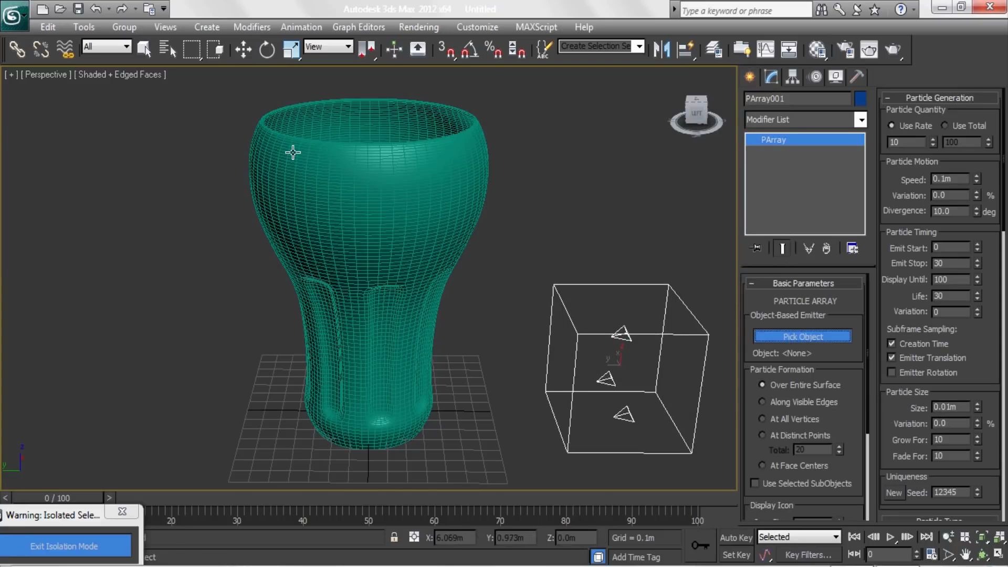Open the PArray001 object color swatch

tap(860, 99)
